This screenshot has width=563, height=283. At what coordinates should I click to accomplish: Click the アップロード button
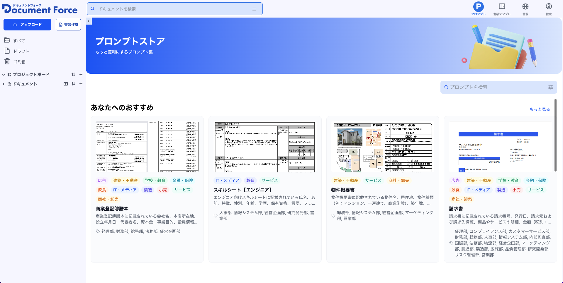(27, 25)
